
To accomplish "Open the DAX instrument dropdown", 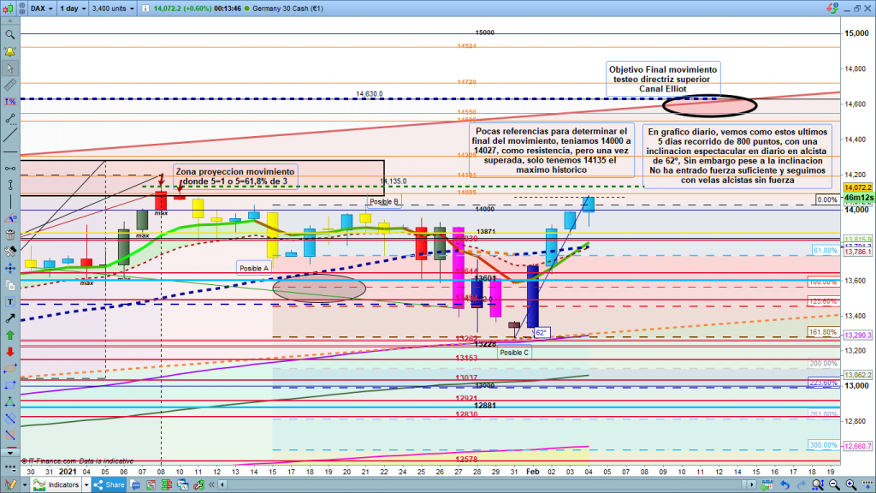I will (x=38, y=10).
